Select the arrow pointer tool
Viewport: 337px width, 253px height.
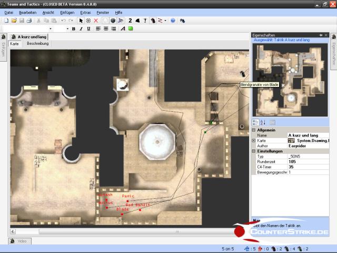click(81, 21)
